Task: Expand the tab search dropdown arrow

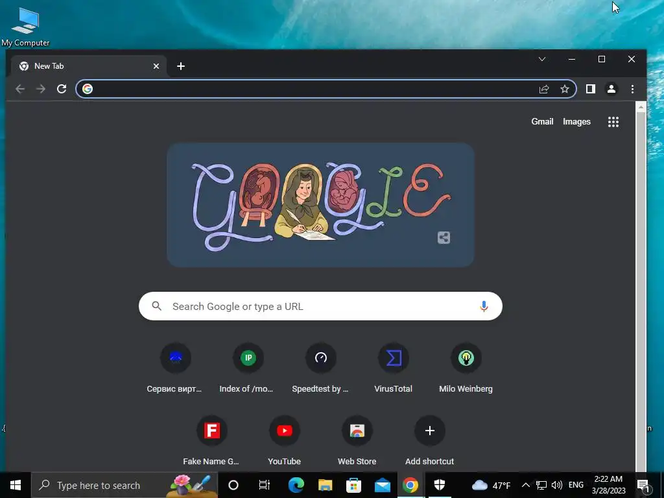Action: pyautogui.click(x=542, y=59)
